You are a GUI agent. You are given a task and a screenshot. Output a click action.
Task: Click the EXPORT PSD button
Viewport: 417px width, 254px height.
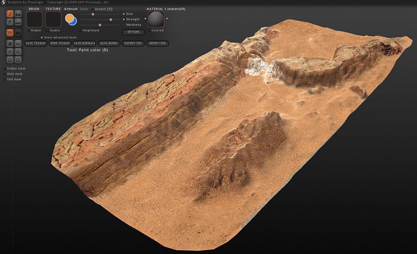click(x=132, y=43)
